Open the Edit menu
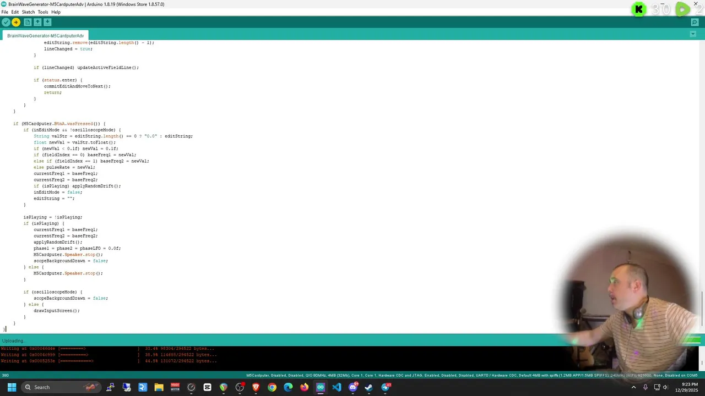Image resolution: width=705 pixels, height=396 pixels. 15,12
